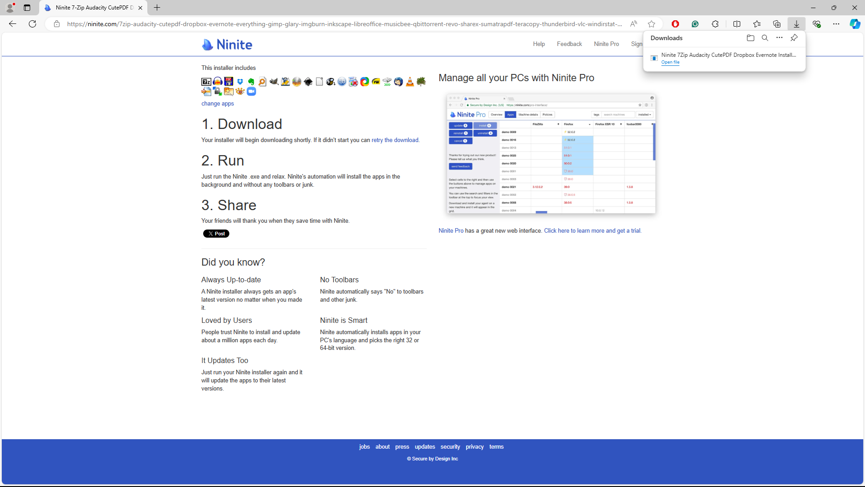This screenshot has width=865, height=487.
Task: Click the 7-Zip app icon
Action: point(206,82)
